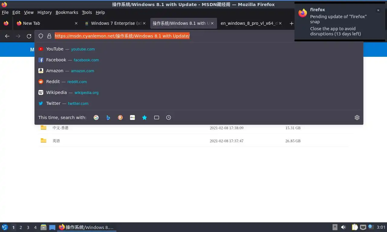
Task: Click the 英语 folder icon
Action: [x=44, y=140]
